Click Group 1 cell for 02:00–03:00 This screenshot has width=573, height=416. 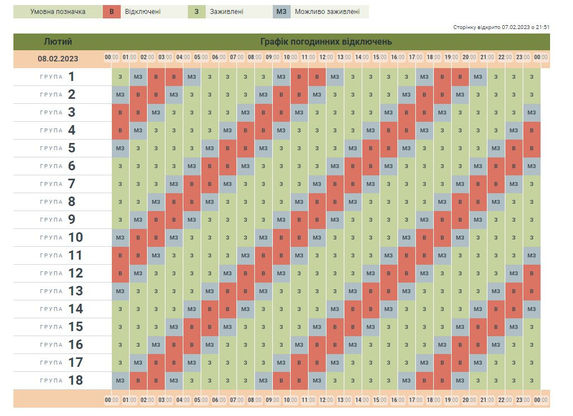[156, 77]
